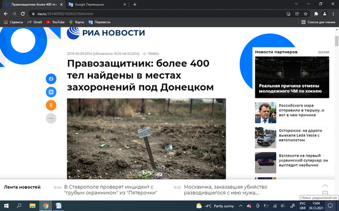Open a new browser tab
339x211 pixels.
135,4
